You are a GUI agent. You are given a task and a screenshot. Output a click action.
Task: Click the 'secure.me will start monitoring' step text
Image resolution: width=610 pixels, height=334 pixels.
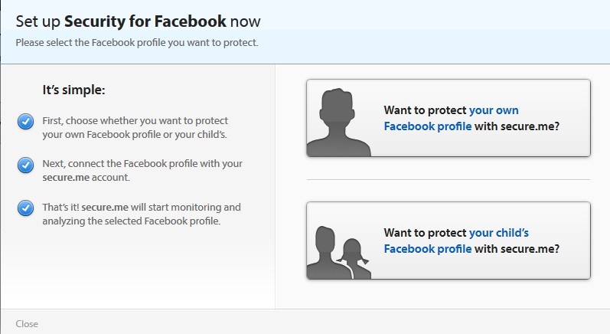click(x=142, y=214)
